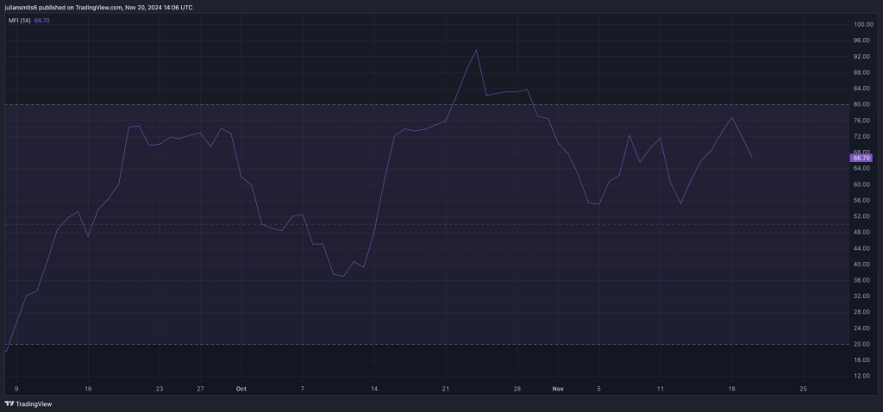Click date 21 on the time axis
883x412 pixels.
(446, 389)
